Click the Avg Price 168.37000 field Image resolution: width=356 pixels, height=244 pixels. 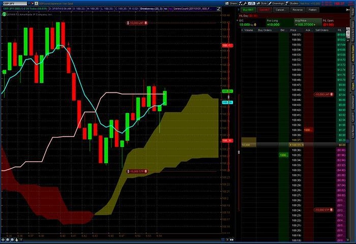tap(308, 23)
